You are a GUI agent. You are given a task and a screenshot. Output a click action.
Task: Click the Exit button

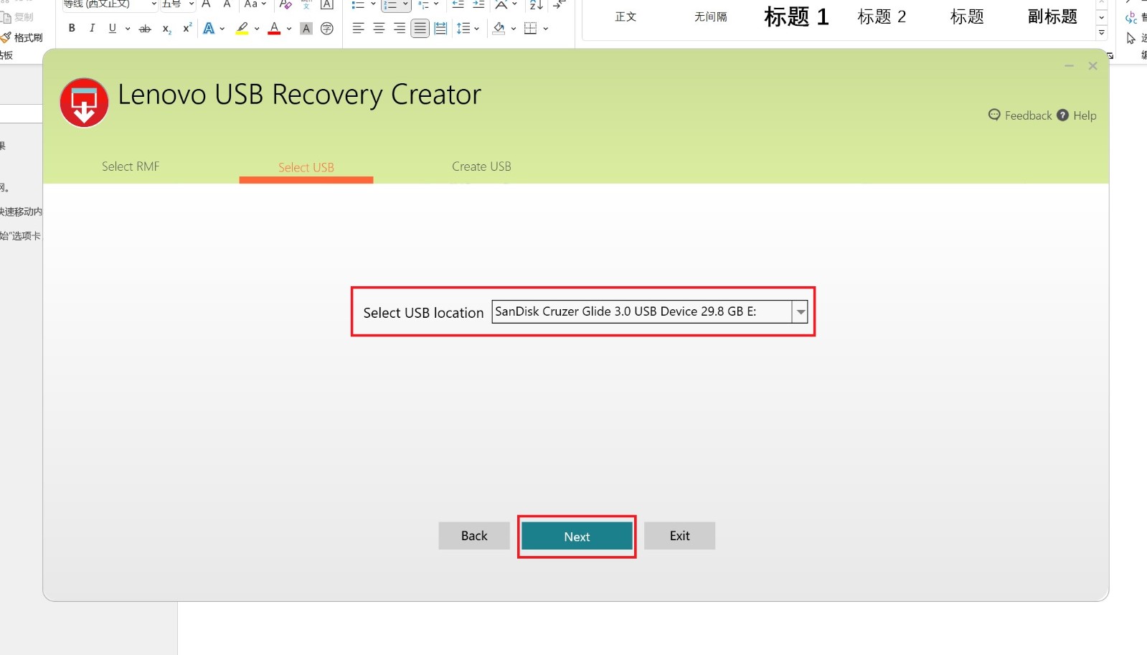679,536
